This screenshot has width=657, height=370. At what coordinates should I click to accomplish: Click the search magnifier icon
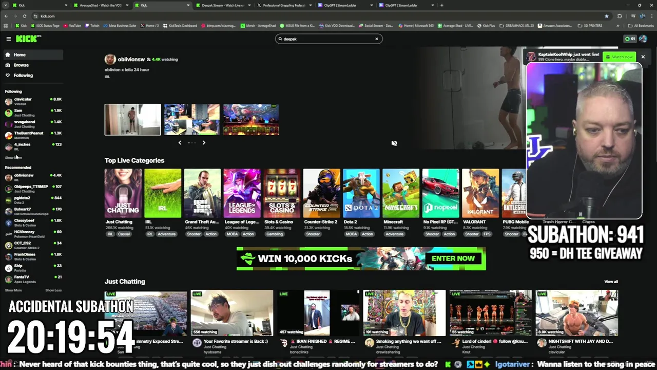(280, 39)
